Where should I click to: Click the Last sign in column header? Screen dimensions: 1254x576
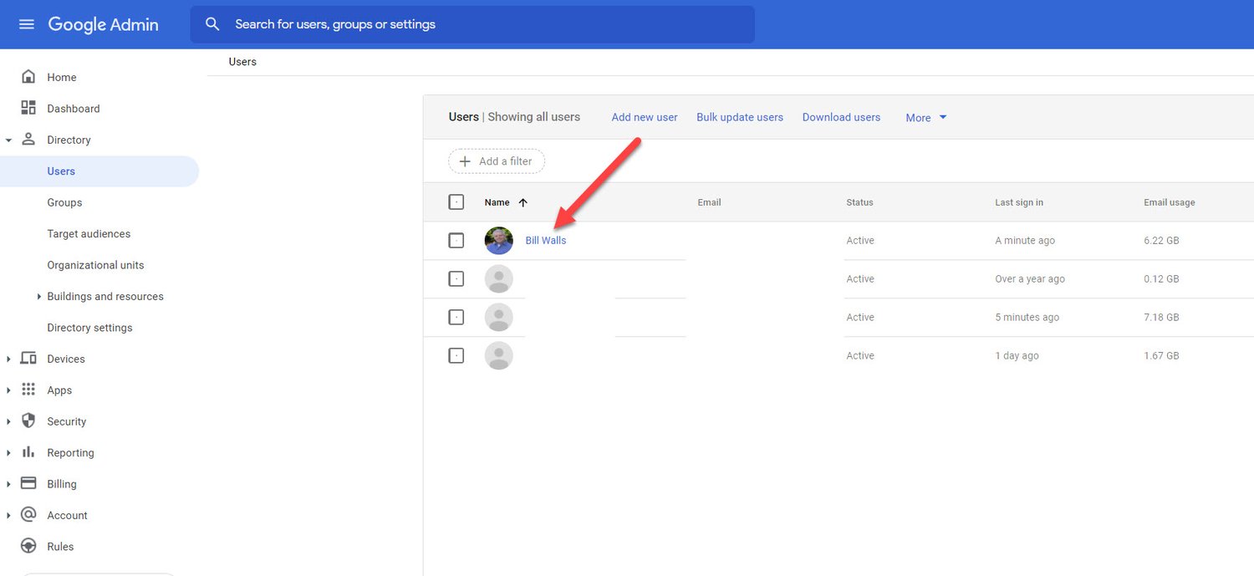tap(1019, 202)
